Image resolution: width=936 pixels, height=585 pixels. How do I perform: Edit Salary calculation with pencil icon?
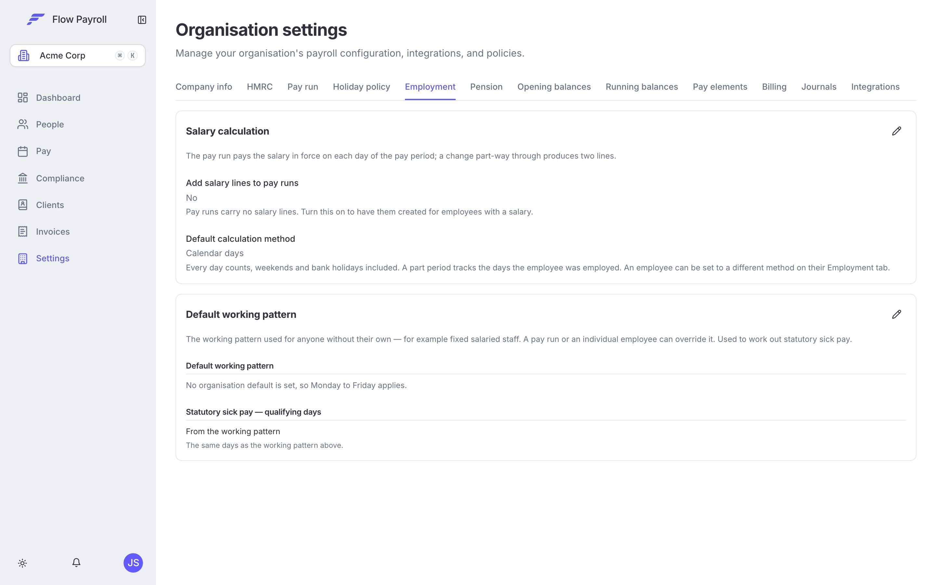click(x=897, y=131)
